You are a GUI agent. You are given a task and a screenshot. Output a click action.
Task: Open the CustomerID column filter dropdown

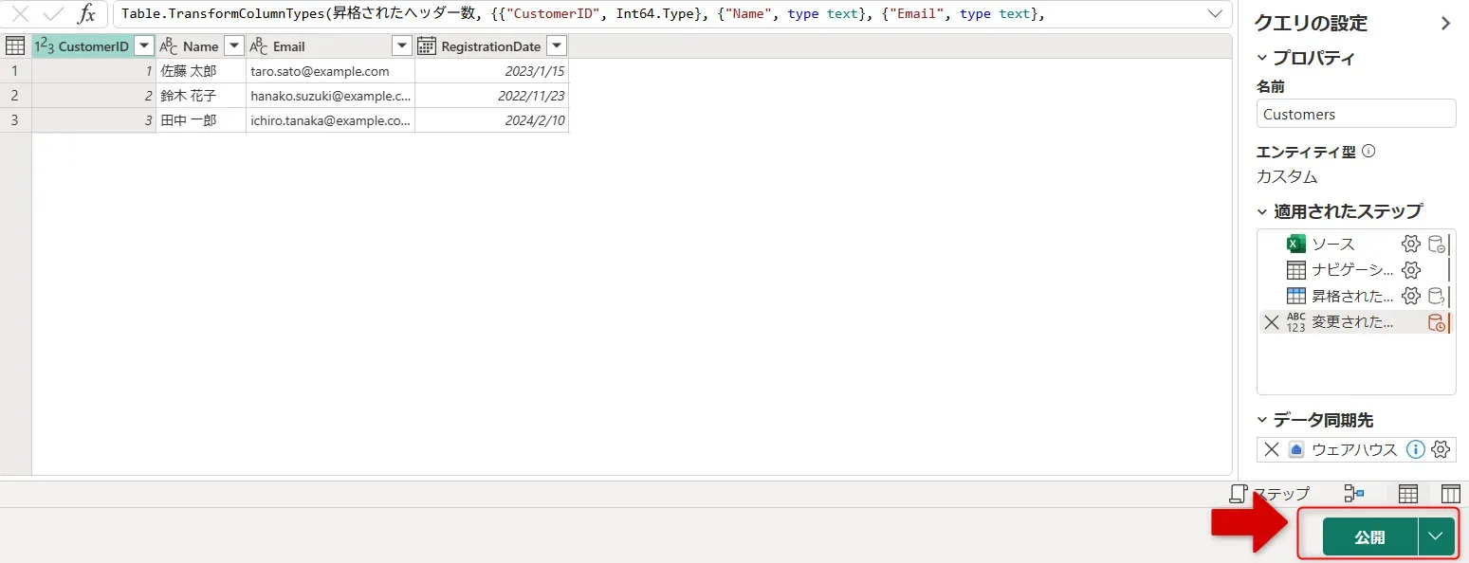[x=142, y=45]
